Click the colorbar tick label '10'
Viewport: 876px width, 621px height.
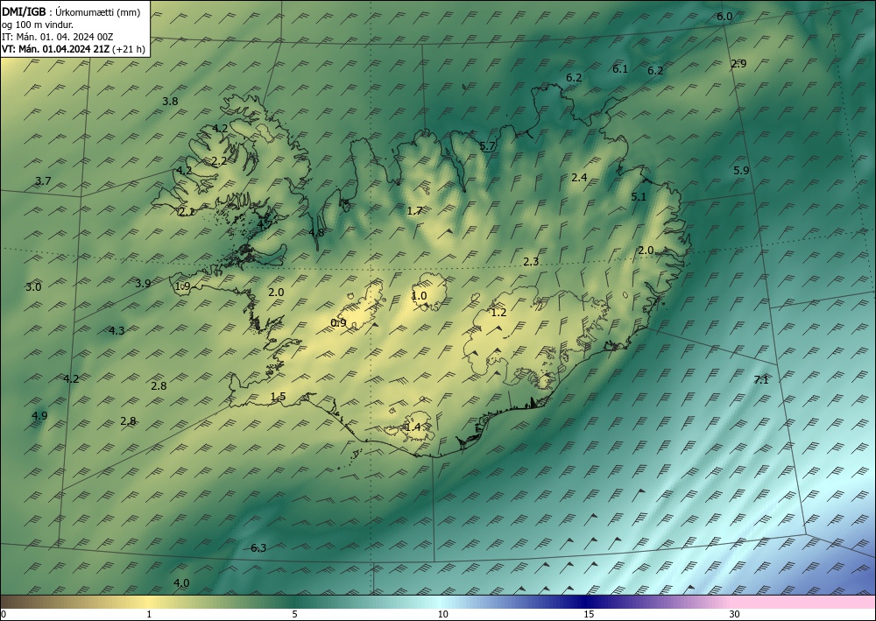tap(442, 614)
